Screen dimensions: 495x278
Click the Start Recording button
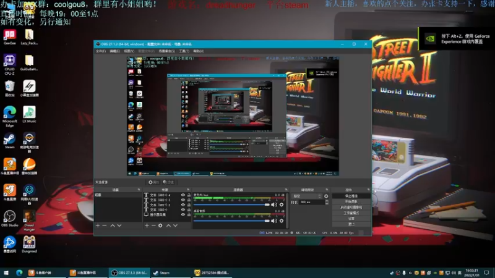pos(351,202)
